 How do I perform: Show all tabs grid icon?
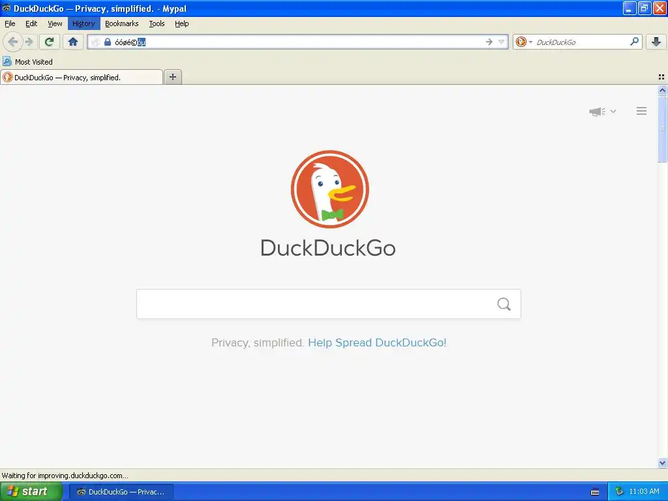661,77
